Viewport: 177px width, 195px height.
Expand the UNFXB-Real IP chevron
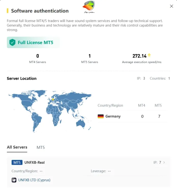164,162
